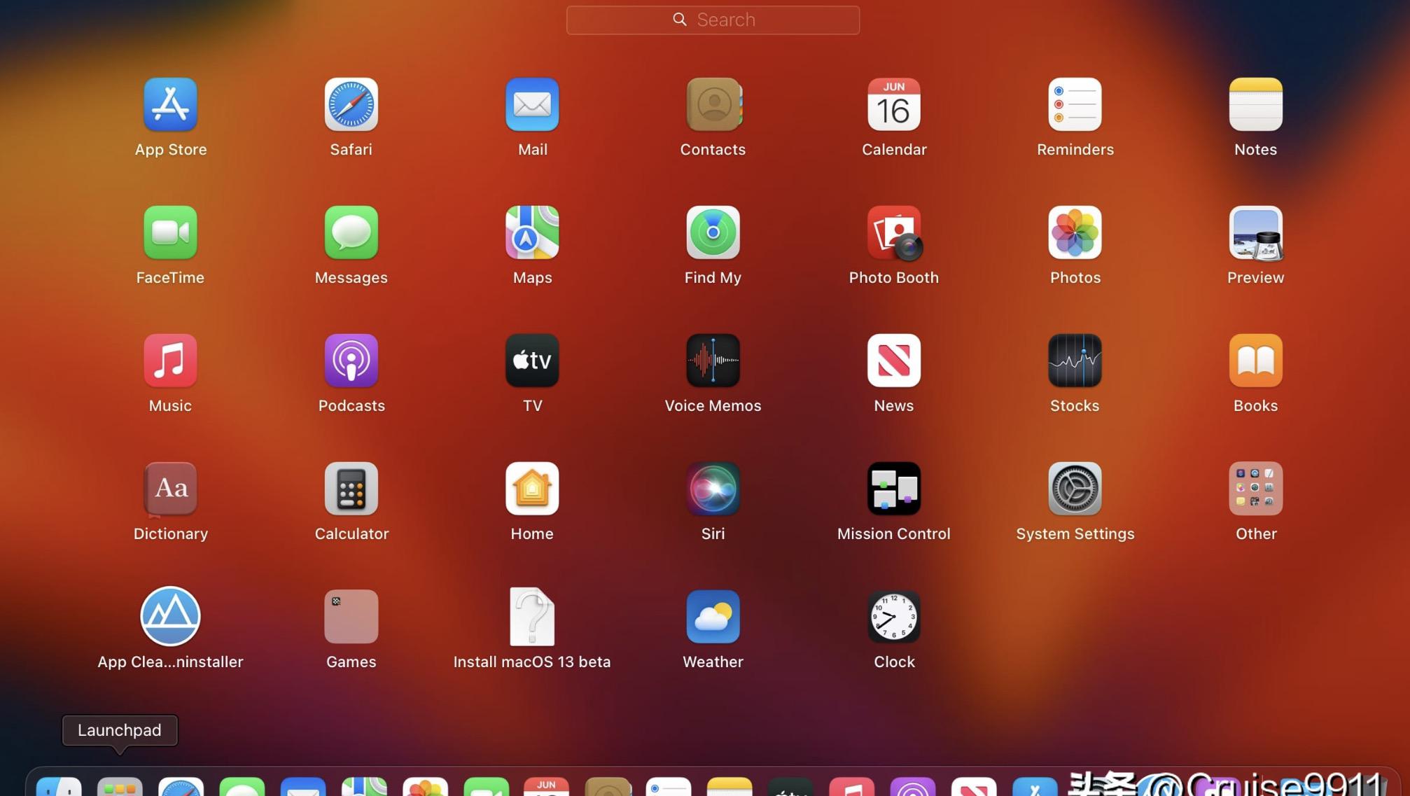Viewport: 1410px width, 796px height.
Task: Launch the Reminders app
Action: point(1075,104)
